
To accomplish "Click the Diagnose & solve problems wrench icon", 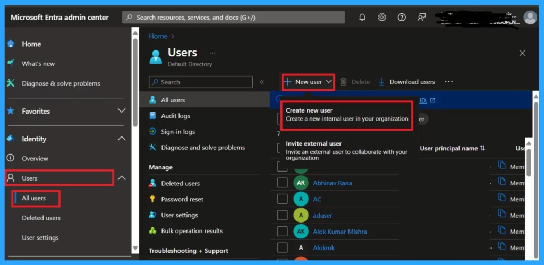I will point(11,83).
